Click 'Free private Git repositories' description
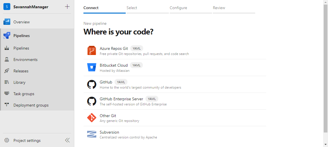The image size is (328, 147). pyautogui.click(x=144, y=54)
